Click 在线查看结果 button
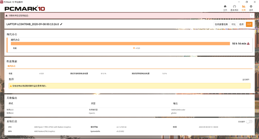 [221, 24]
